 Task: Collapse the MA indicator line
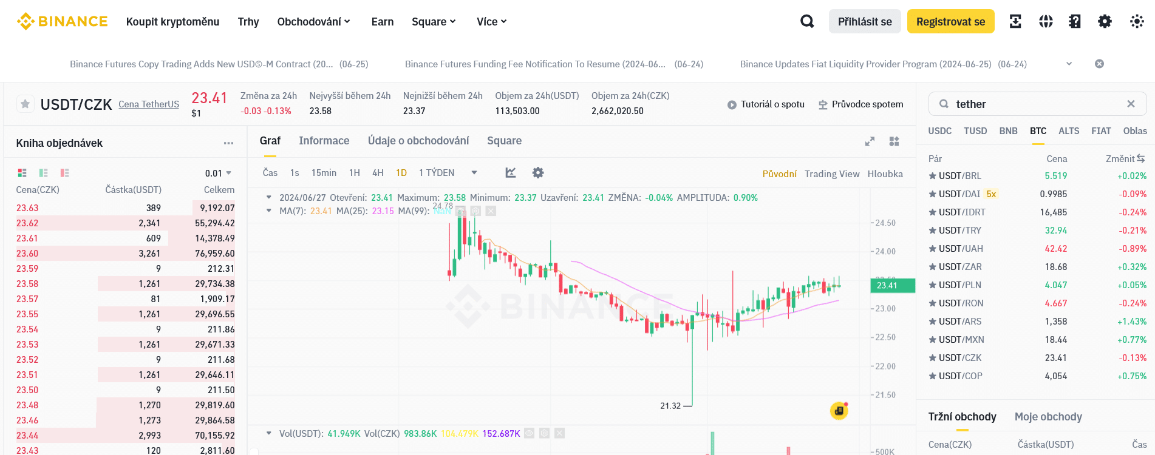coord(268,211)
